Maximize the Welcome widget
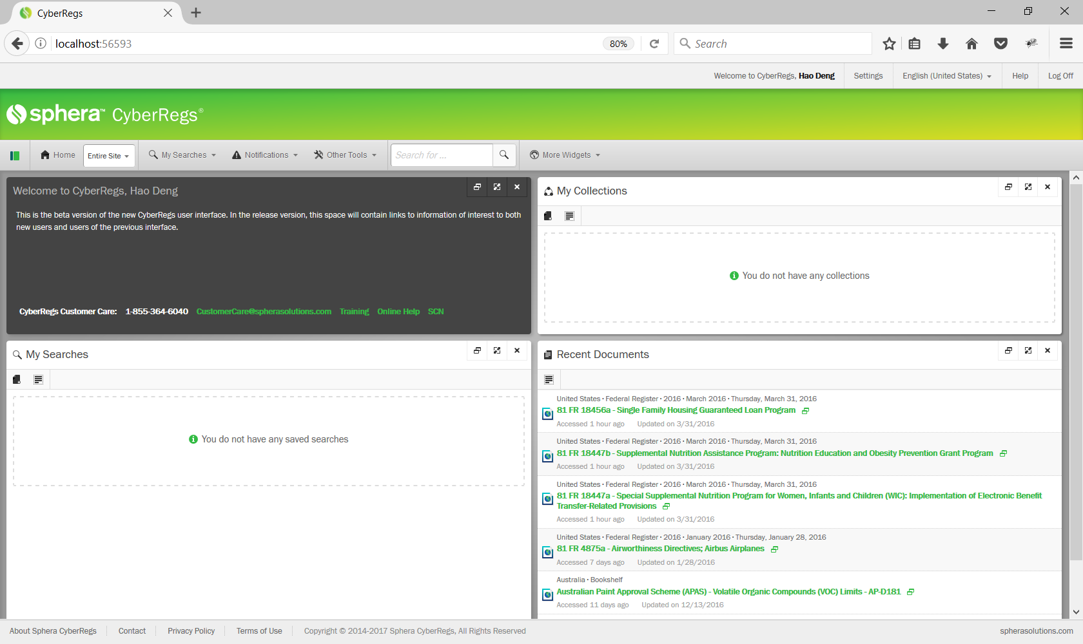The image size is (1083, 644). click(497, 187)
